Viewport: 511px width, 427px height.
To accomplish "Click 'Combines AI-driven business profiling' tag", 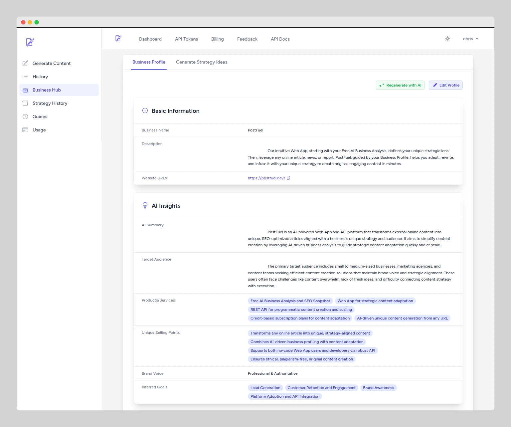I will pos(307,342).
